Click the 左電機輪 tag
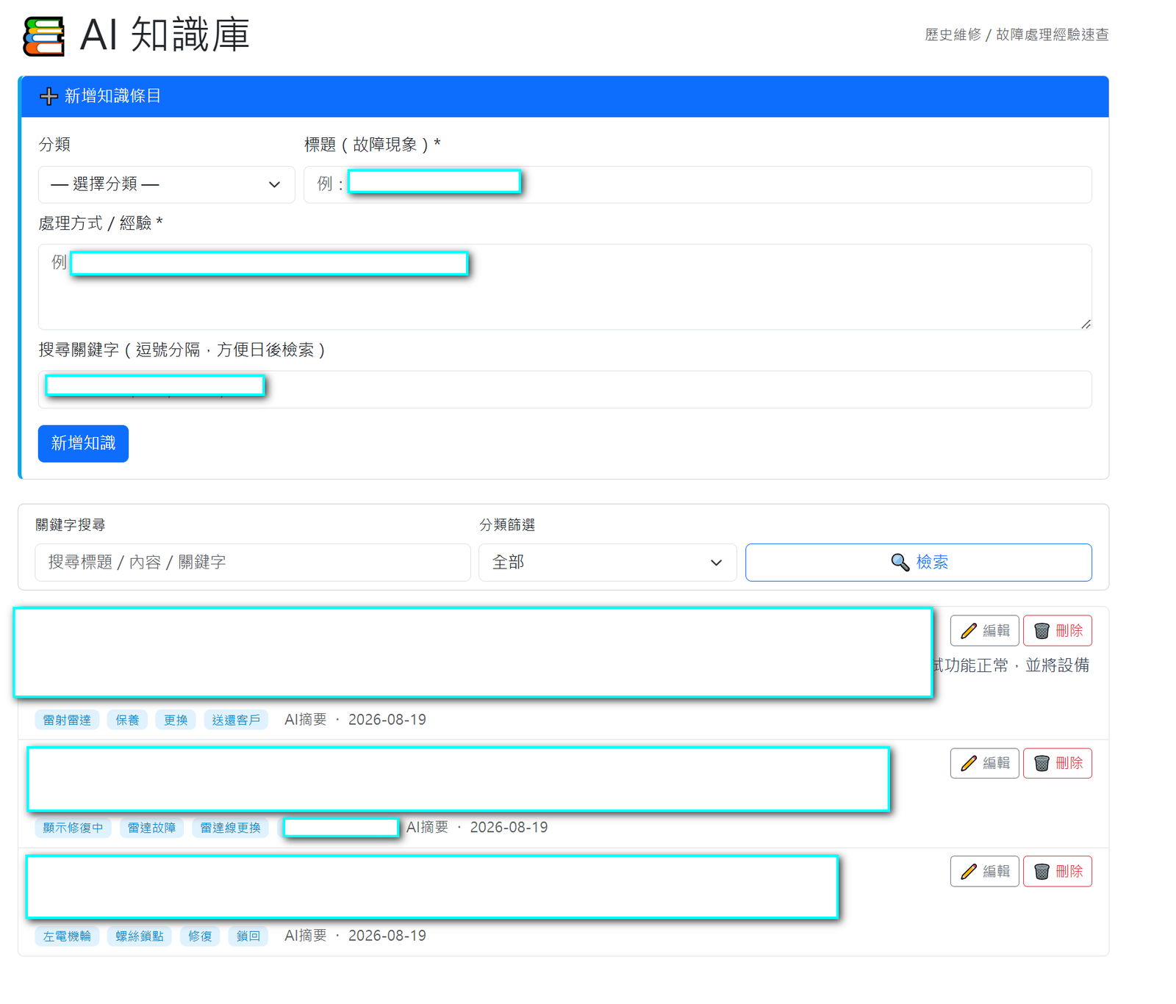Image resolution: width=1176 pixels, height=1004 pixels. tap(67, 936)
